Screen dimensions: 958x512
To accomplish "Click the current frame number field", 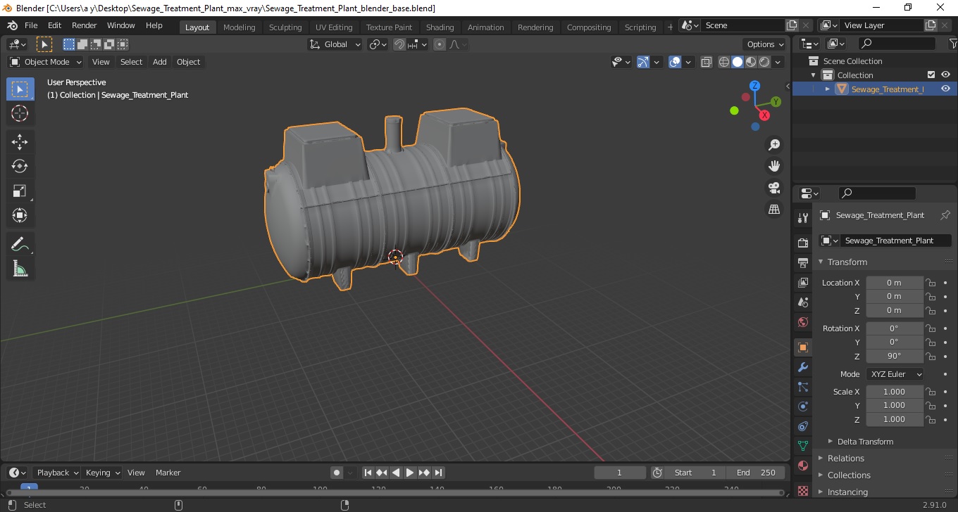I will coord(620,473).
